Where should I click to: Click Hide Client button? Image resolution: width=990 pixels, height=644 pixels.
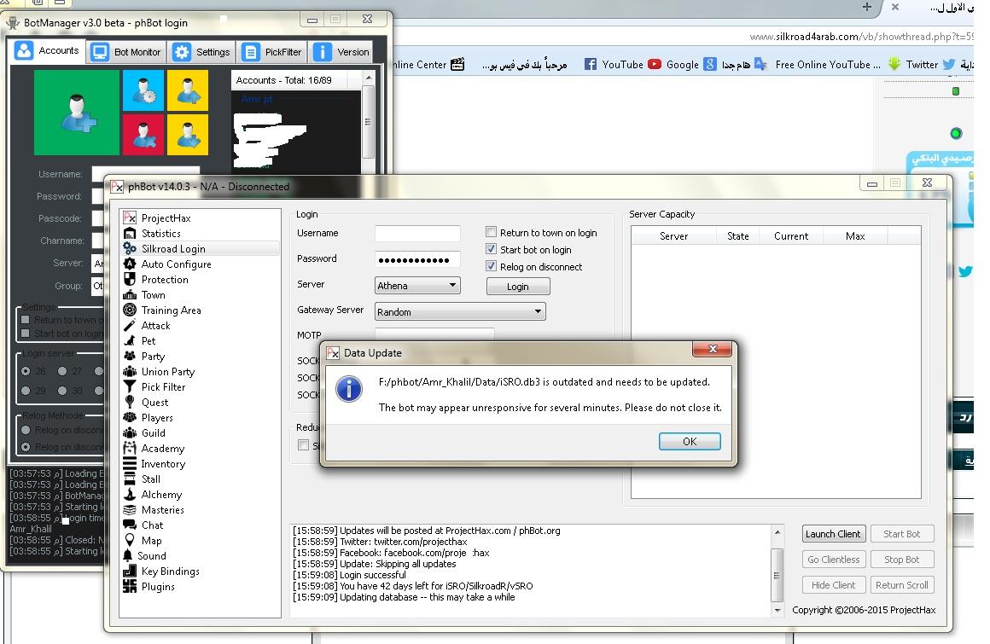(833, 585)
